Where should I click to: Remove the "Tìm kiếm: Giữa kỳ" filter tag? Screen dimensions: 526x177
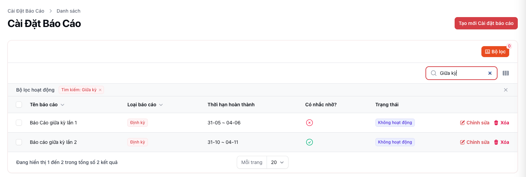pos(100,90)
